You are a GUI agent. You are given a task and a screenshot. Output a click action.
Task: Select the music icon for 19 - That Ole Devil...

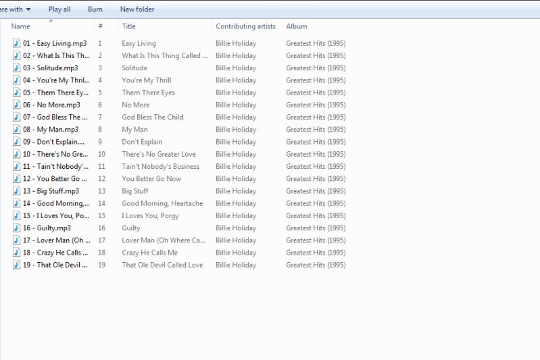[x=16, y=265]
